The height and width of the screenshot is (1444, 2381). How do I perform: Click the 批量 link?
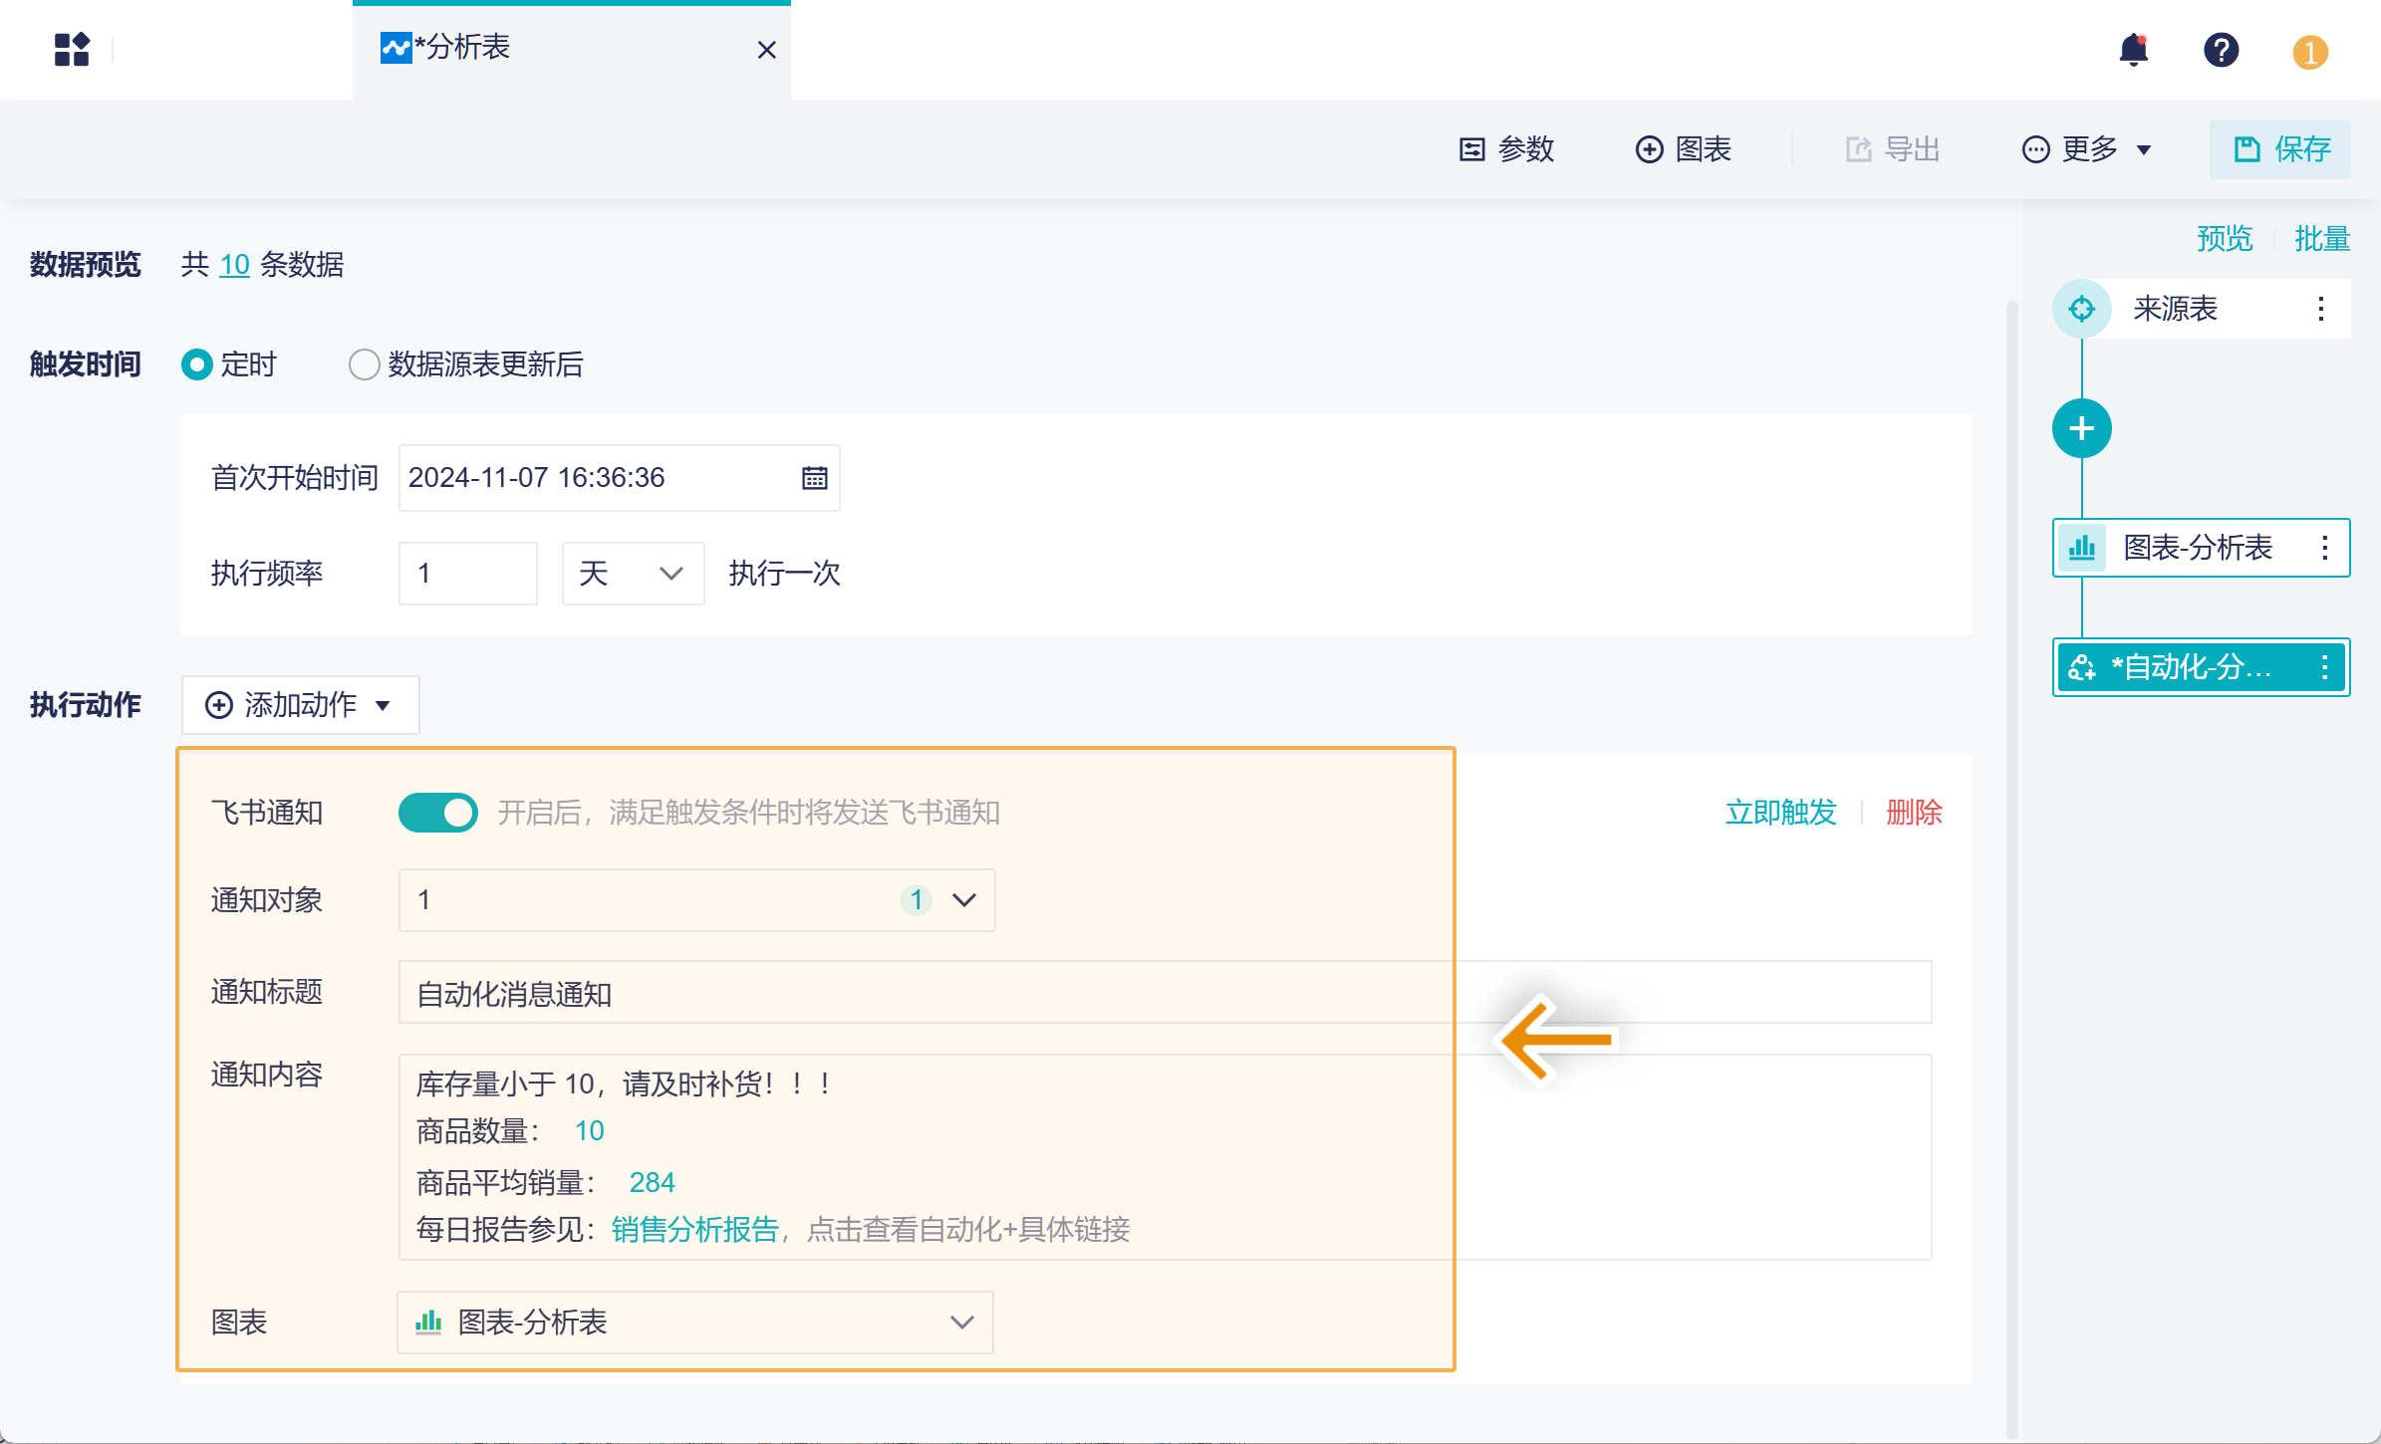pos(2321,239)
